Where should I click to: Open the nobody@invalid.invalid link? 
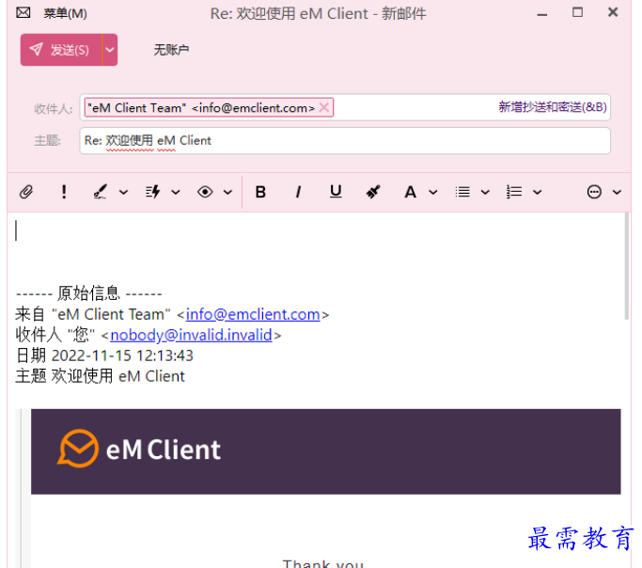point(191,335)
